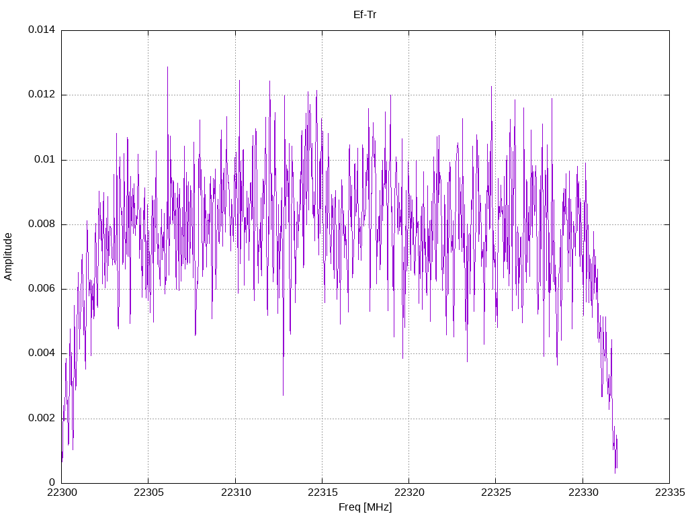Image resolution: width=688 pixels, height=516 pixels.
Task: Click the x-axis tick label 22335
Action: pyautogui.click(x=670, y=492)
